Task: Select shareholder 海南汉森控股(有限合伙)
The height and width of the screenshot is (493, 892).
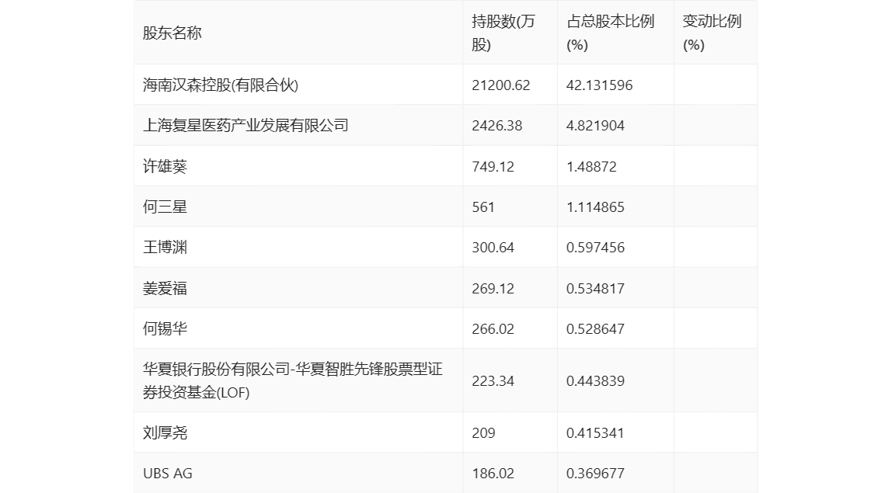Action: click(220, 85)
